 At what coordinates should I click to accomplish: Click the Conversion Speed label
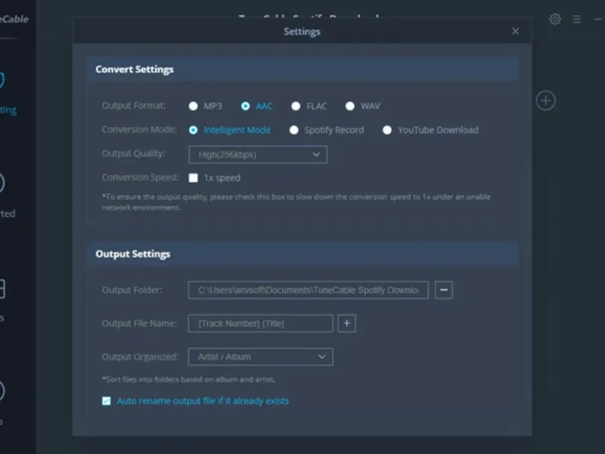point(140,177)
